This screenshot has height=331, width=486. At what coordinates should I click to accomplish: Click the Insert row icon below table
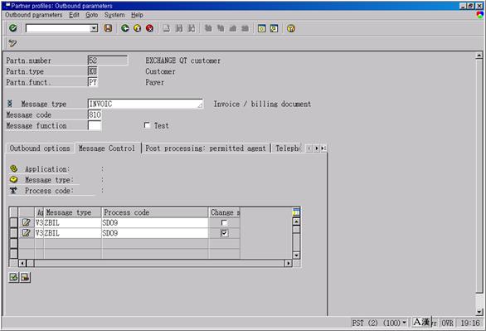pos(13,277)
